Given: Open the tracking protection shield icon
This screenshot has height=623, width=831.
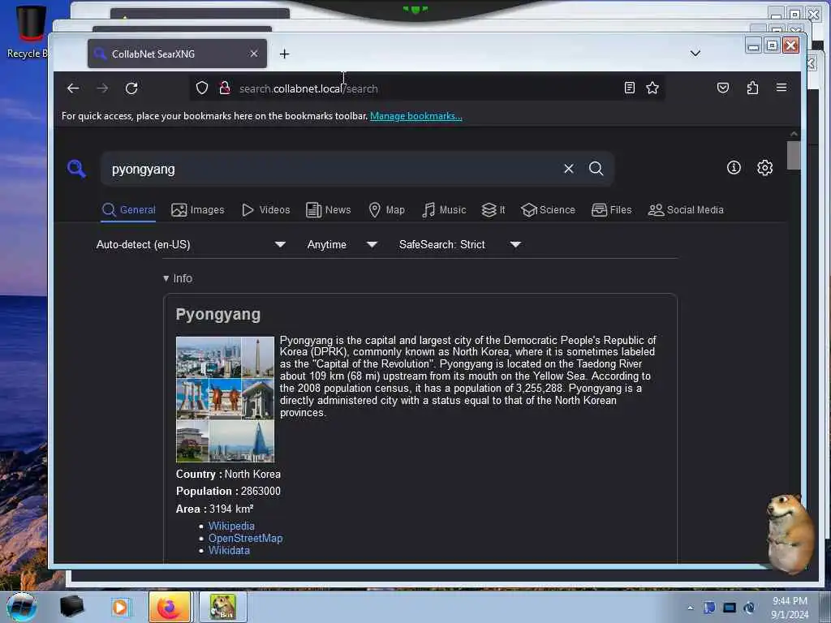Looking at the screenshot, I should pos(202,88).
